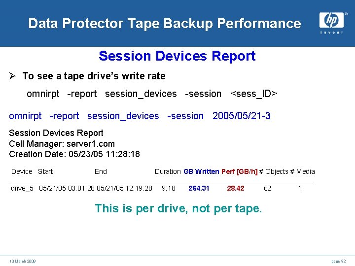Click the '<sess_ID>' placeholder text
This screenshot has width=355, height=266.
tap(254, 94)
